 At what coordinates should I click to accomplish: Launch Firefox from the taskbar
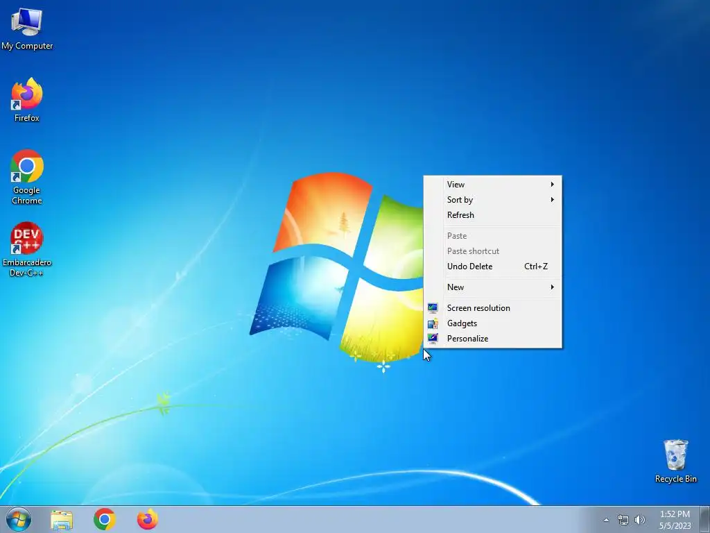click(148, 519)
